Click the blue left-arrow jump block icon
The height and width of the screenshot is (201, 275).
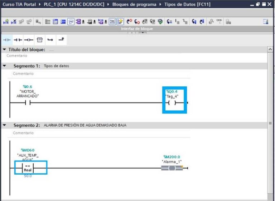point(194,22)
